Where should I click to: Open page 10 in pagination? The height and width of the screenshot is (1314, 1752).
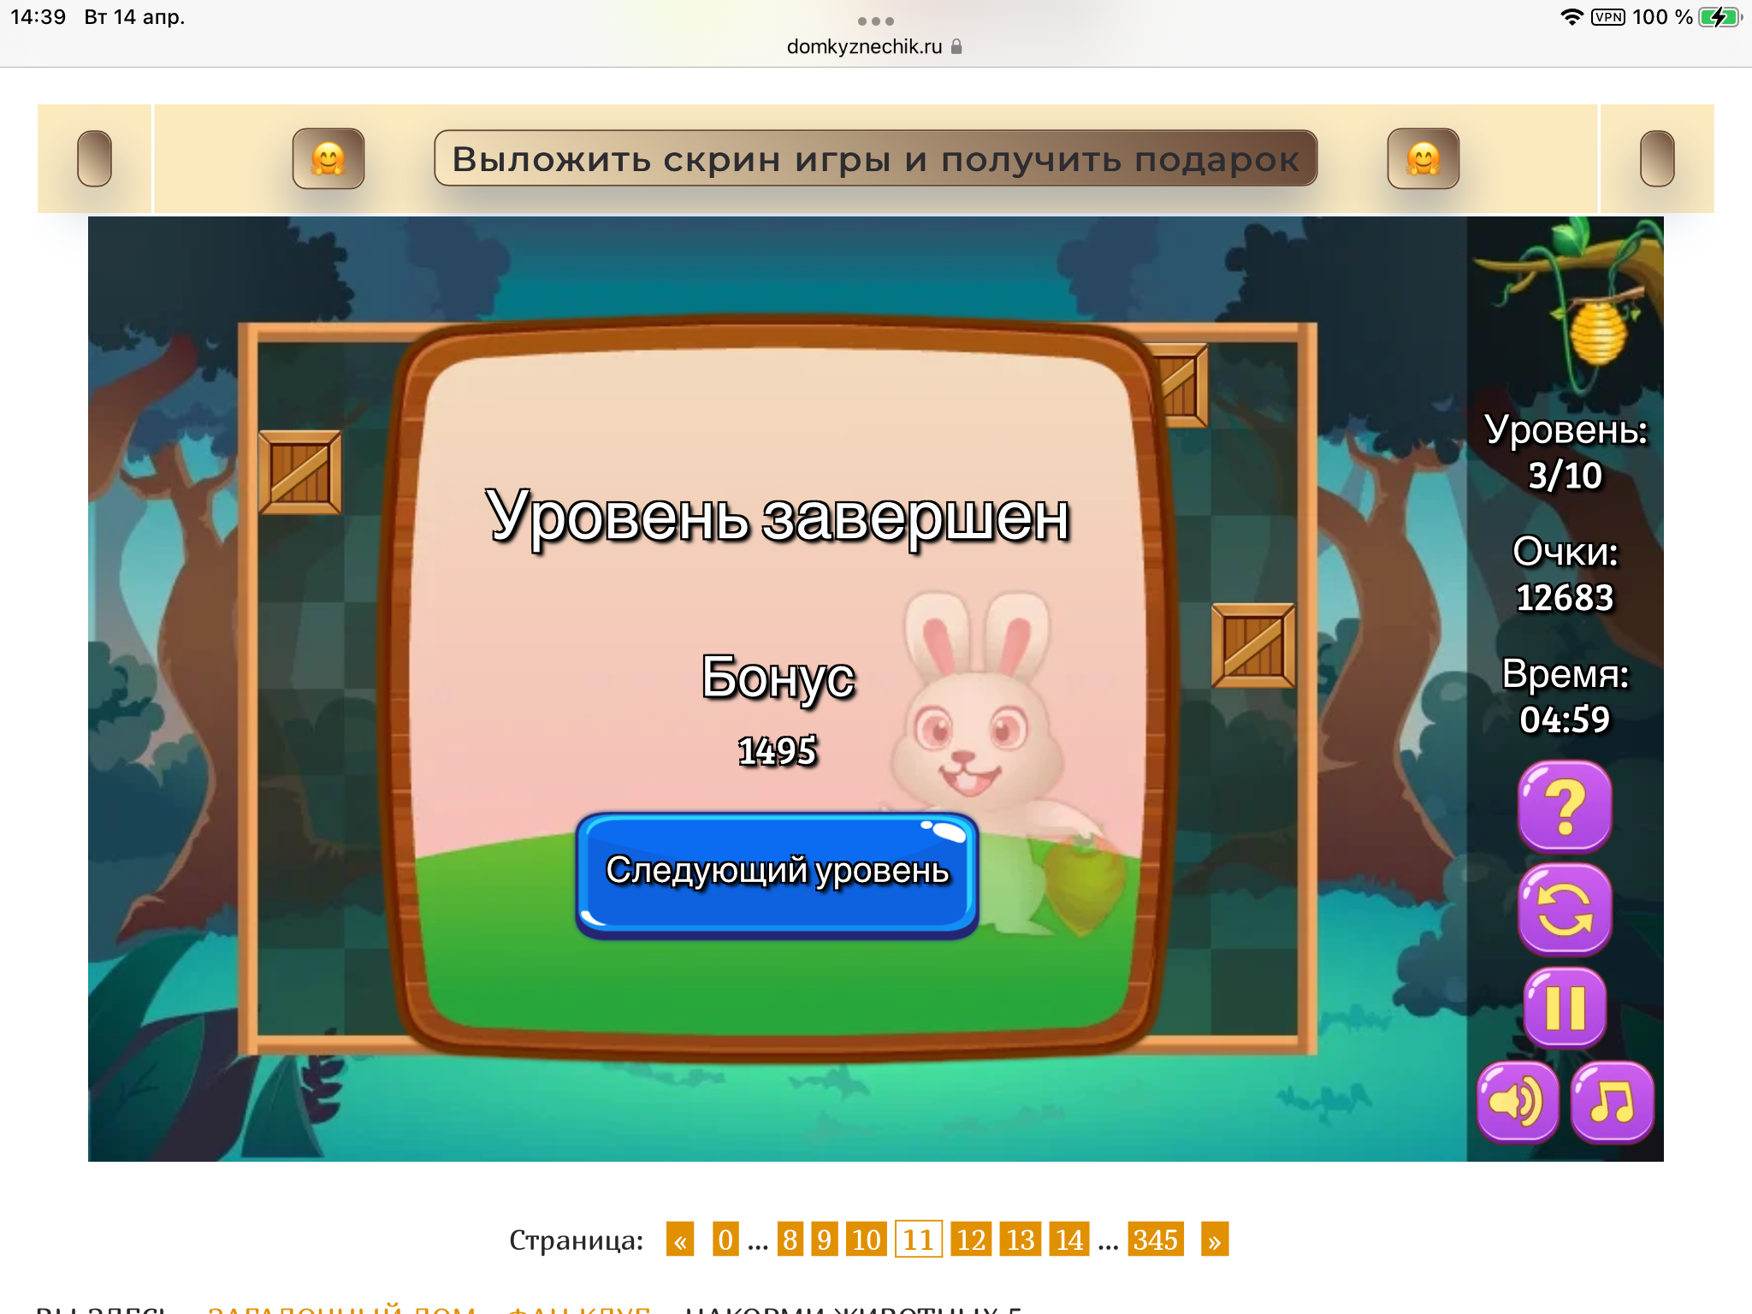866,1240
